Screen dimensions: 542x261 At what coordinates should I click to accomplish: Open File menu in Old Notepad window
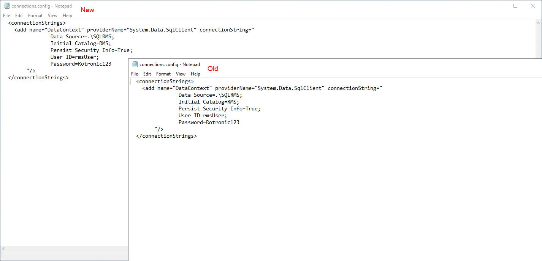[x=135, y=74]
